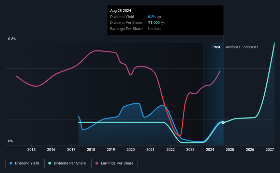Click the 2019 x-axis year label
Screen dimensions: 280x173
pyautogui.click(x=111, y=150)
